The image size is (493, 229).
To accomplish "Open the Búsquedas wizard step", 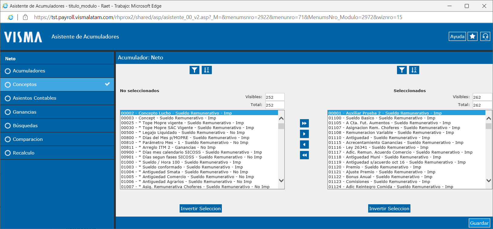I will pyautogui.click(x=57, y=125).
